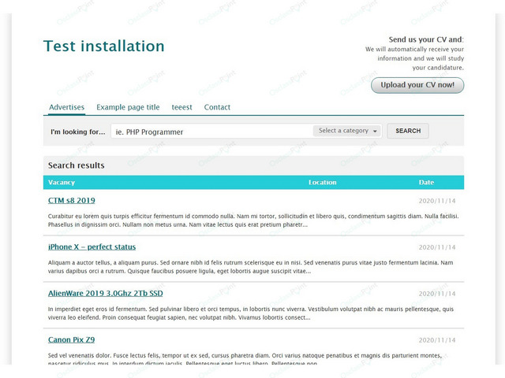This screenshot has width=505, height=378.
Task: Open the iPhone X – perfect status listing
Action: (92, 246)
